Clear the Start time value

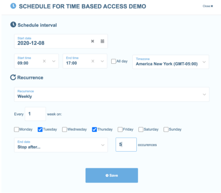pos(44,61)
